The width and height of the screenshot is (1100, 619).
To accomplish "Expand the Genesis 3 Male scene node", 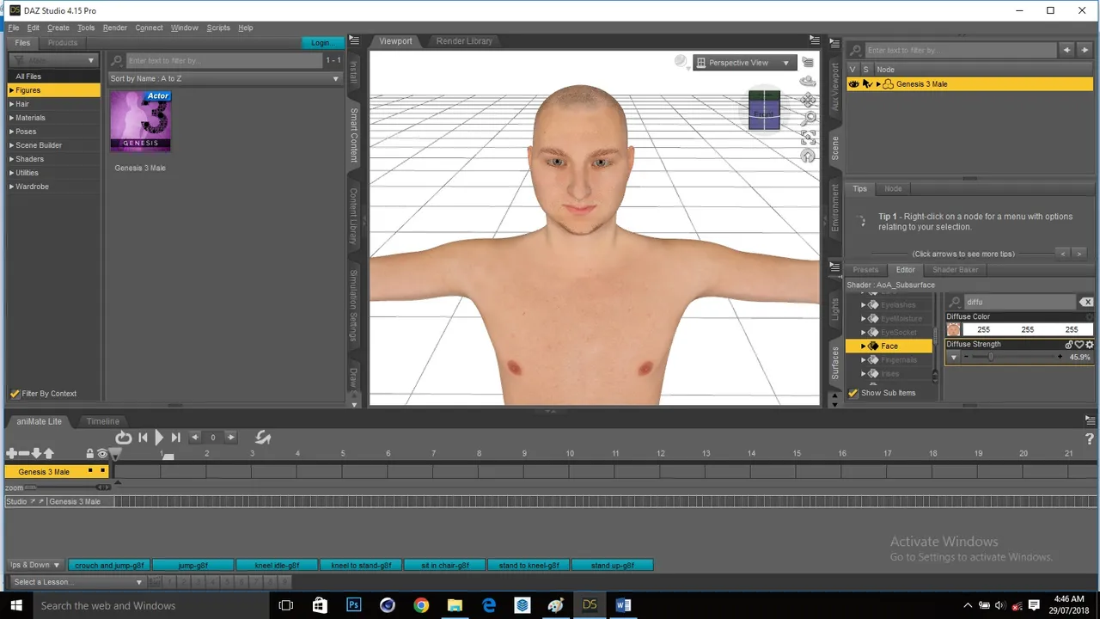I will click(x=878, y=84).
